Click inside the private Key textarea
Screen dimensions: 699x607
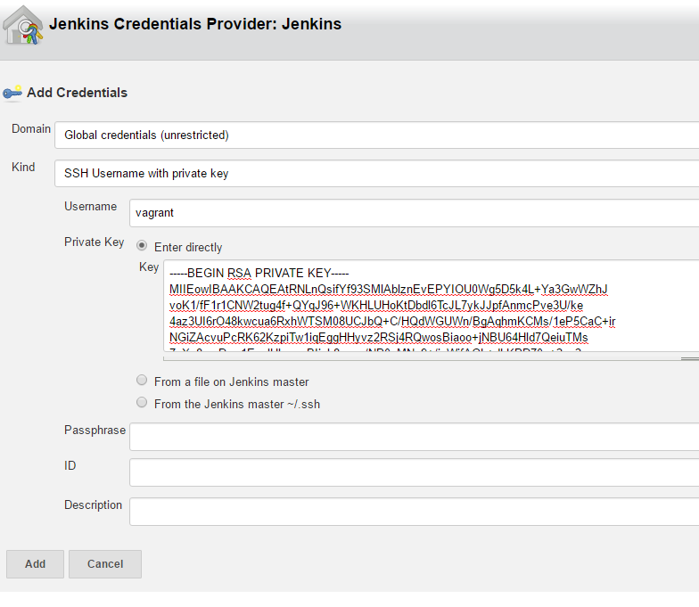[432, 307]
